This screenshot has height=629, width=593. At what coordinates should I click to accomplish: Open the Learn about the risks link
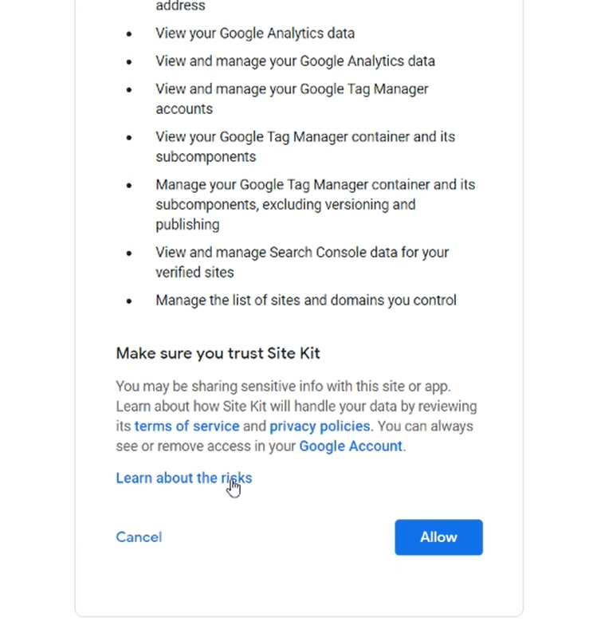(x=183, y=478)
